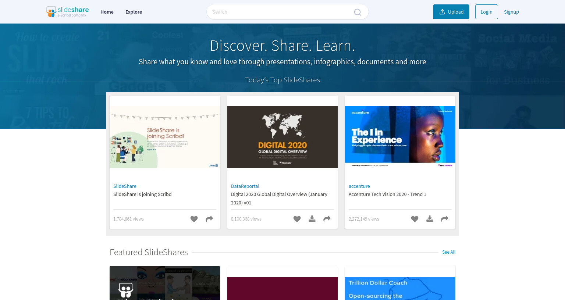Open 'The I in Experience' thumbnail
Screen dimensions: 565x300
[400, 137]
